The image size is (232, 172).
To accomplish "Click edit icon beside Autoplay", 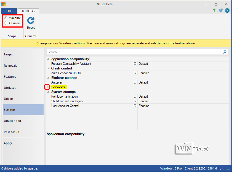I will [x=135, y=82].
